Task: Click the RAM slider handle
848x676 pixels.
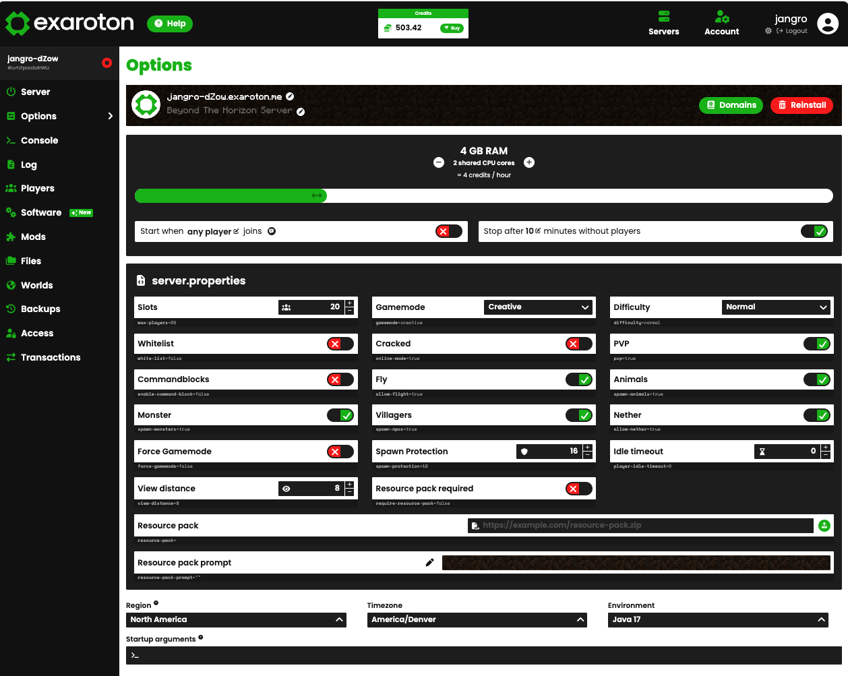Action: 317,196
